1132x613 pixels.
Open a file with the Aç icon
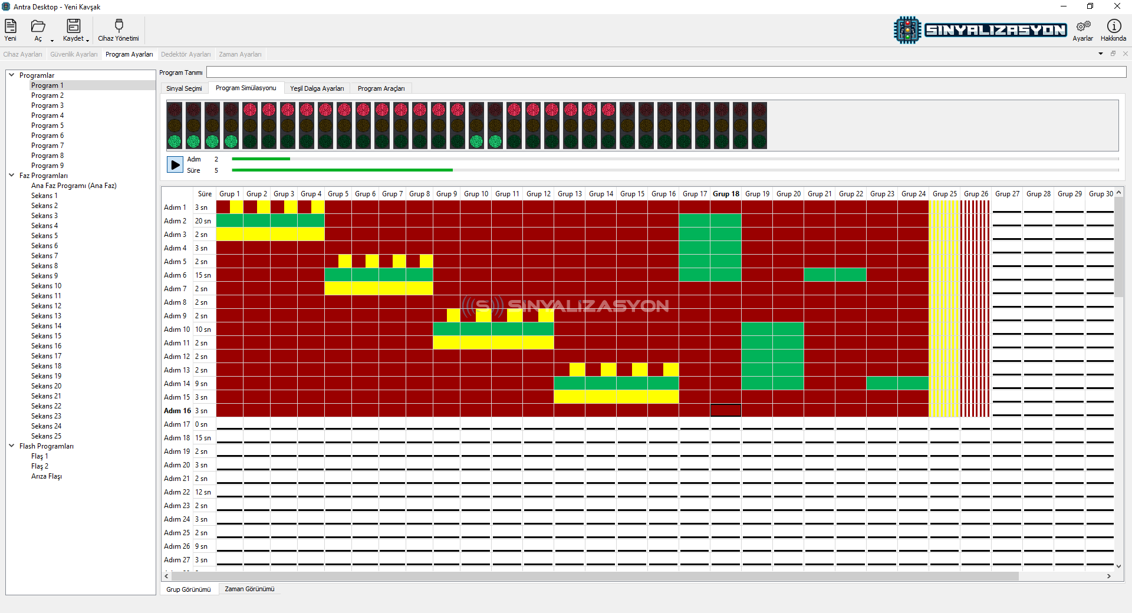(x=38, y=26)
